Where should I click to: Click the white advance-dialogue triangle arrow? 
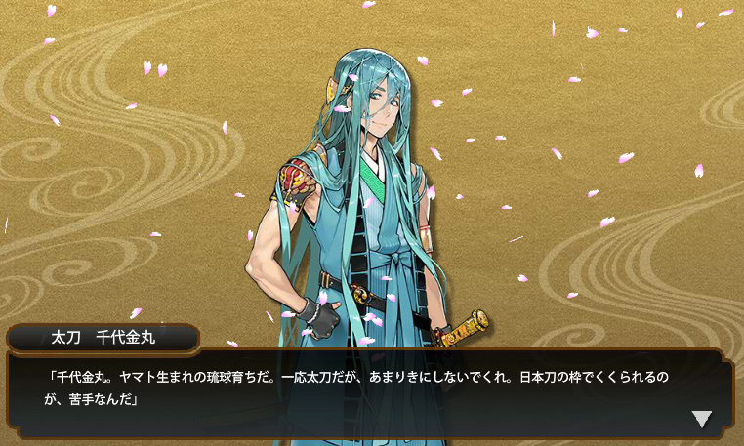701,419
